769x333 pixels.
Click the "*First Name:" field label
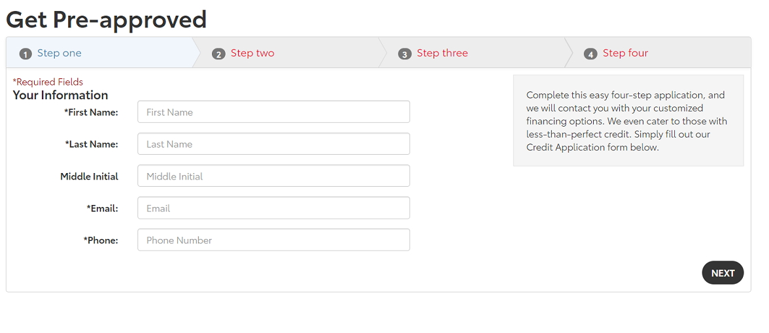tap(91, 112)
